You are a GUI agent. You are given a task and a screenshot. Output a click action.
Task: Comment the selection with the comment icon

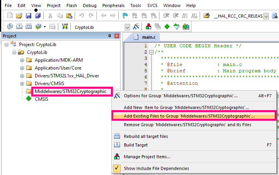point(185,16)
